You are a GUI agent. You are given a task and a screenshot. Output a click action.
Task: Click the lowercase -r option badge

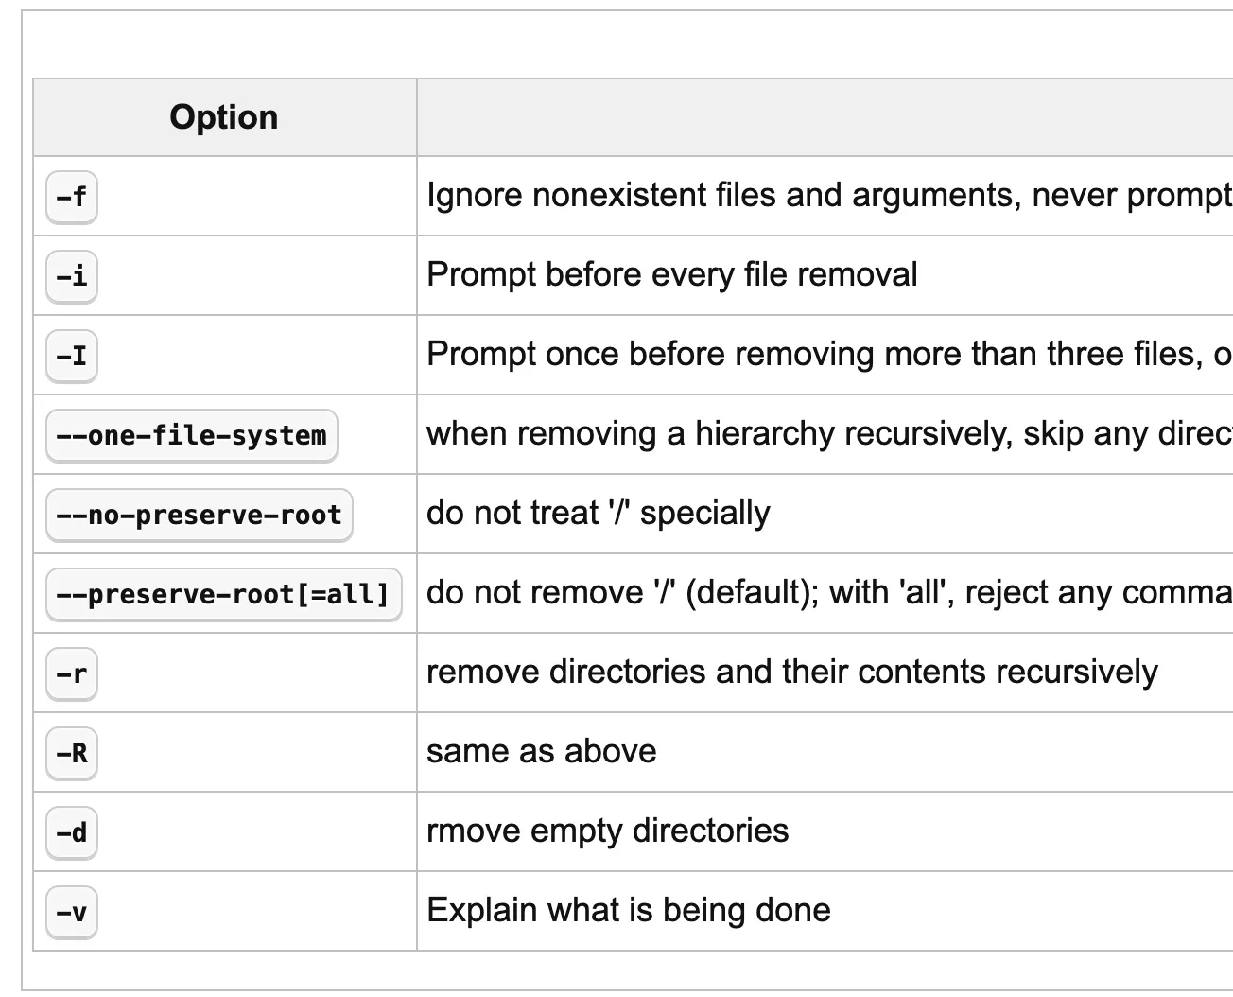tap(72, 673)
